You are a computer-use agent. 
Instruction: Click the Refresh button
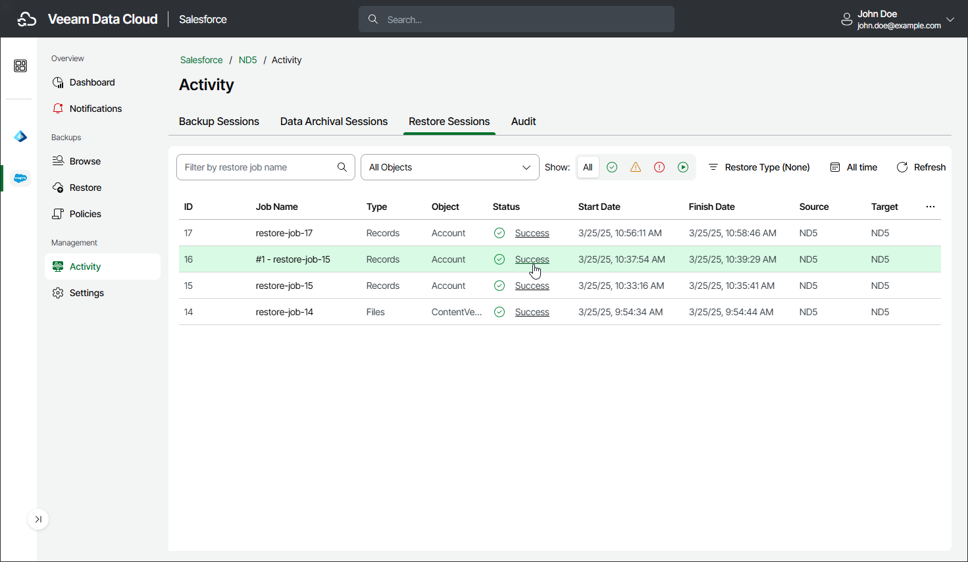[x=921, y=167]
